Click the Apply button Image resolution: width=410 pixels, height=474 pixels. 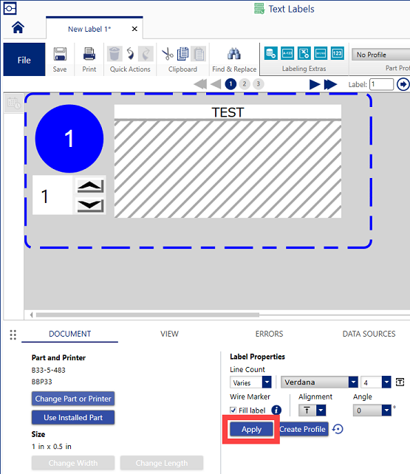coord(251,429)
